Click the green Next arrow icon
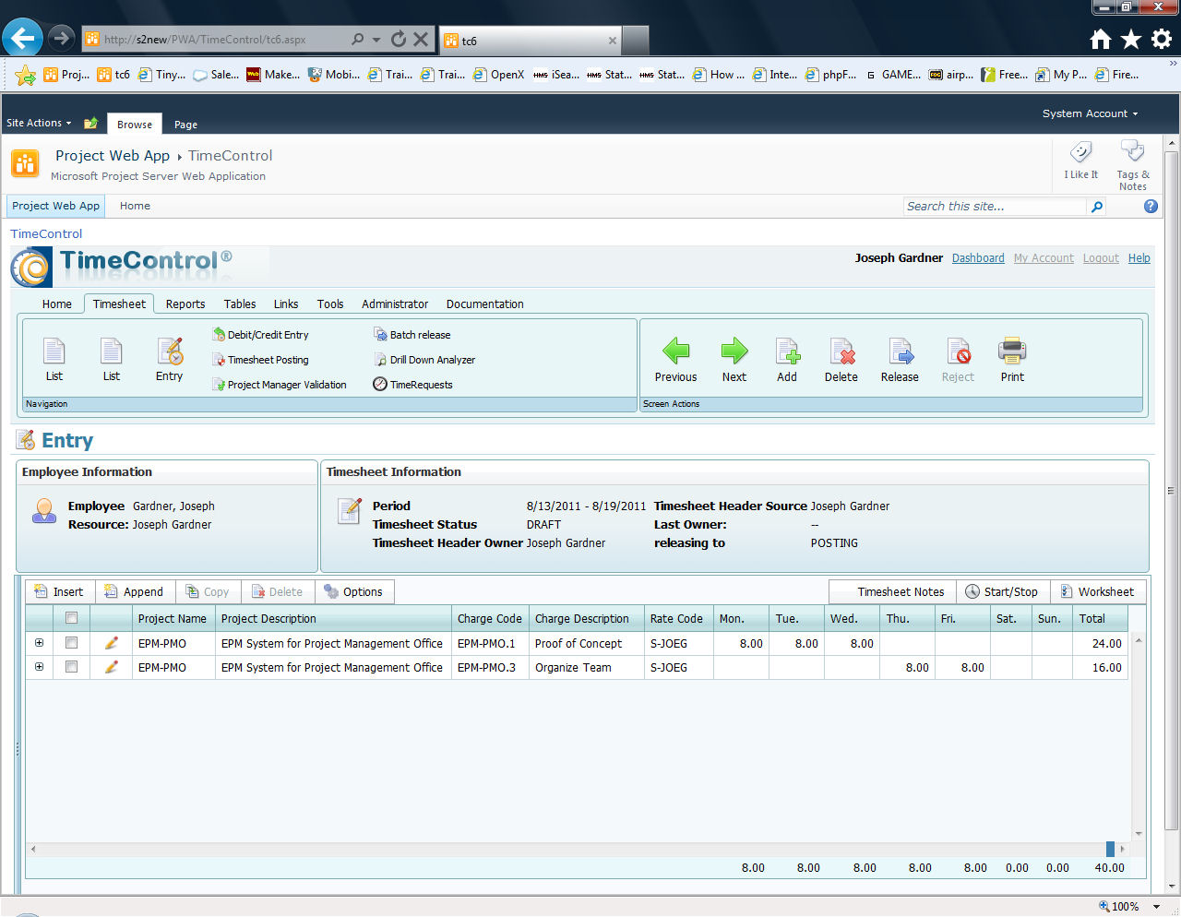Image resolution: width=1181 pixels, height=917 pixels. point(734,351)
